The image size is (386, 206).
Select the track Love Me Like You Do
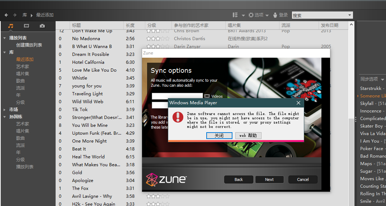point(94,70)
